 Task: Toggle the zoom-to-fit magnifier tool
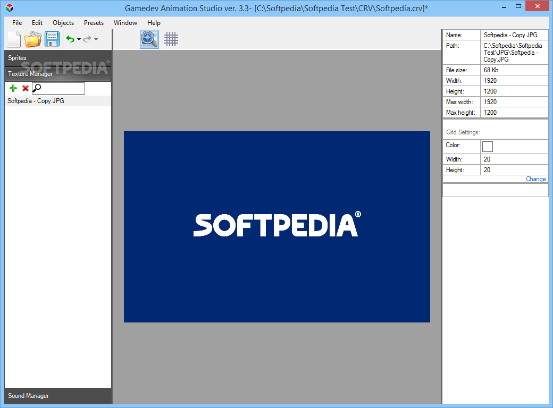pos(149,39)
